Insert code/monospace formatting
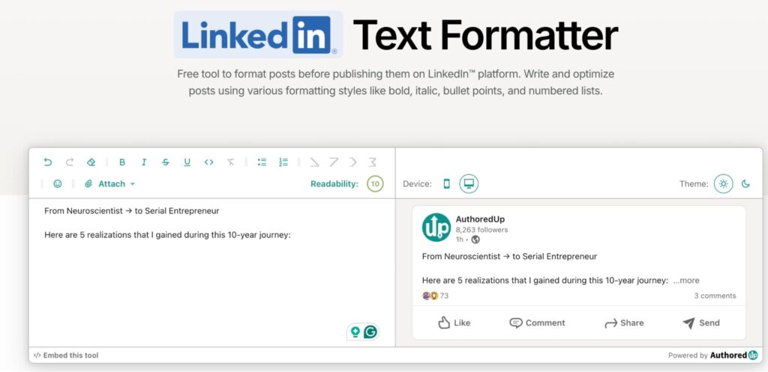 point(209,162)
